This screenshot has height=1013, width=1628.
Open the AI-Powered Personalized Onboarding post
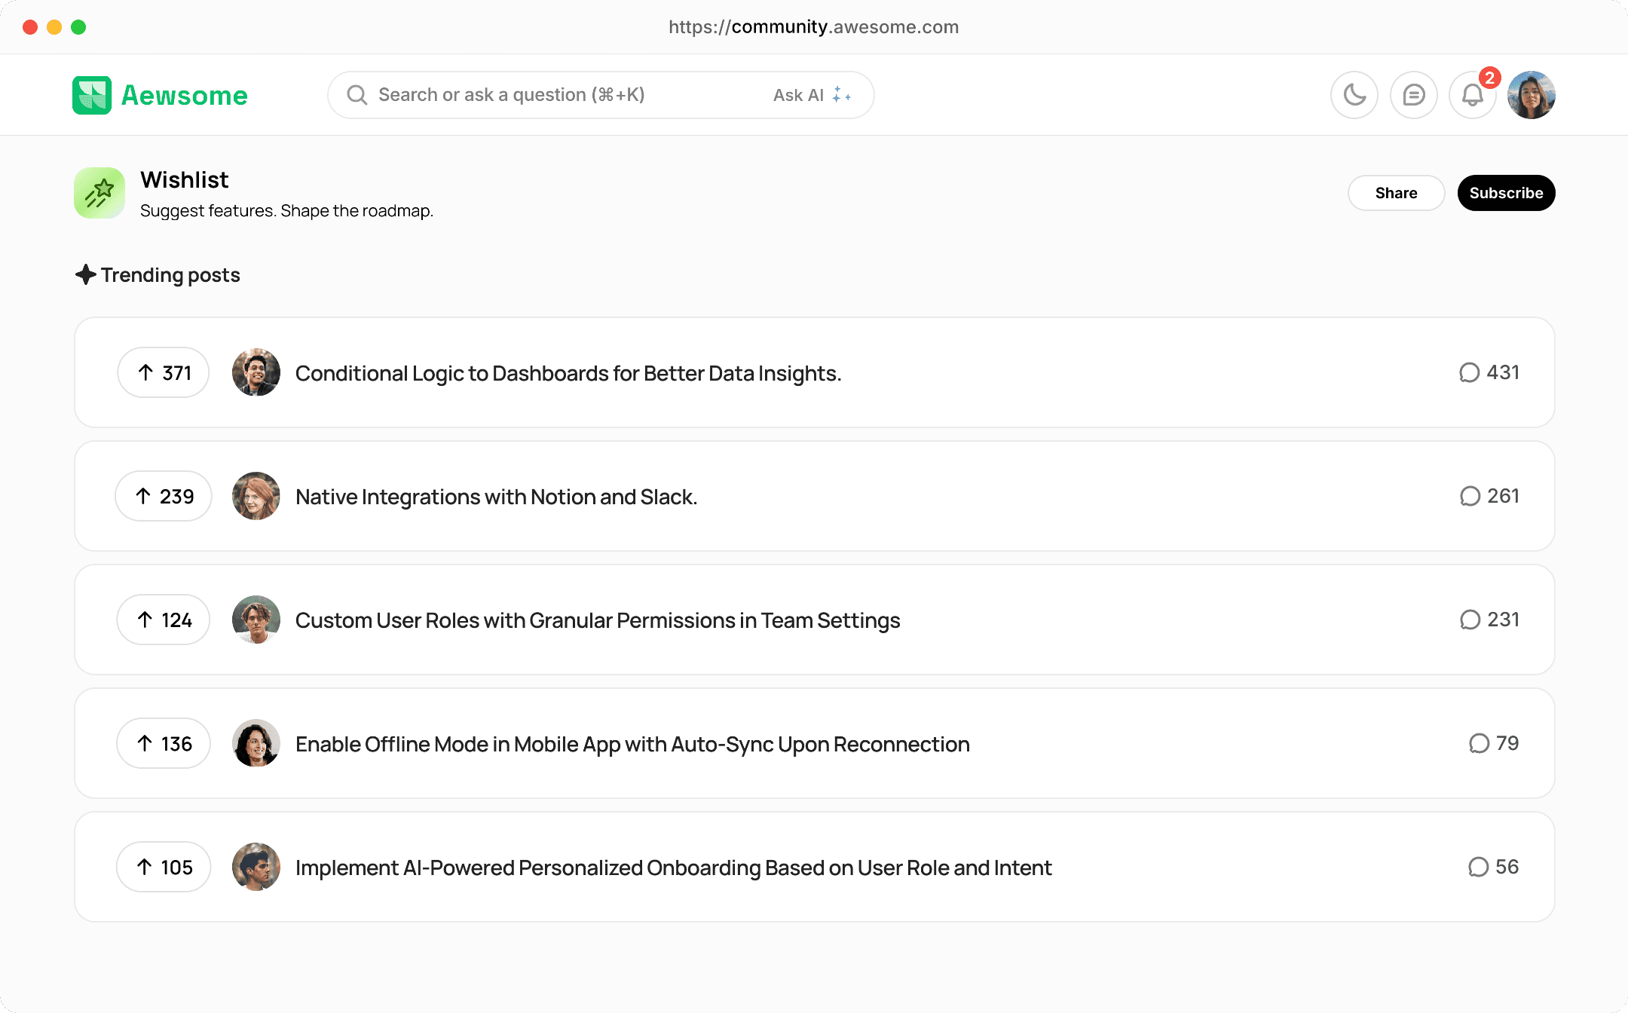(673, 868)
